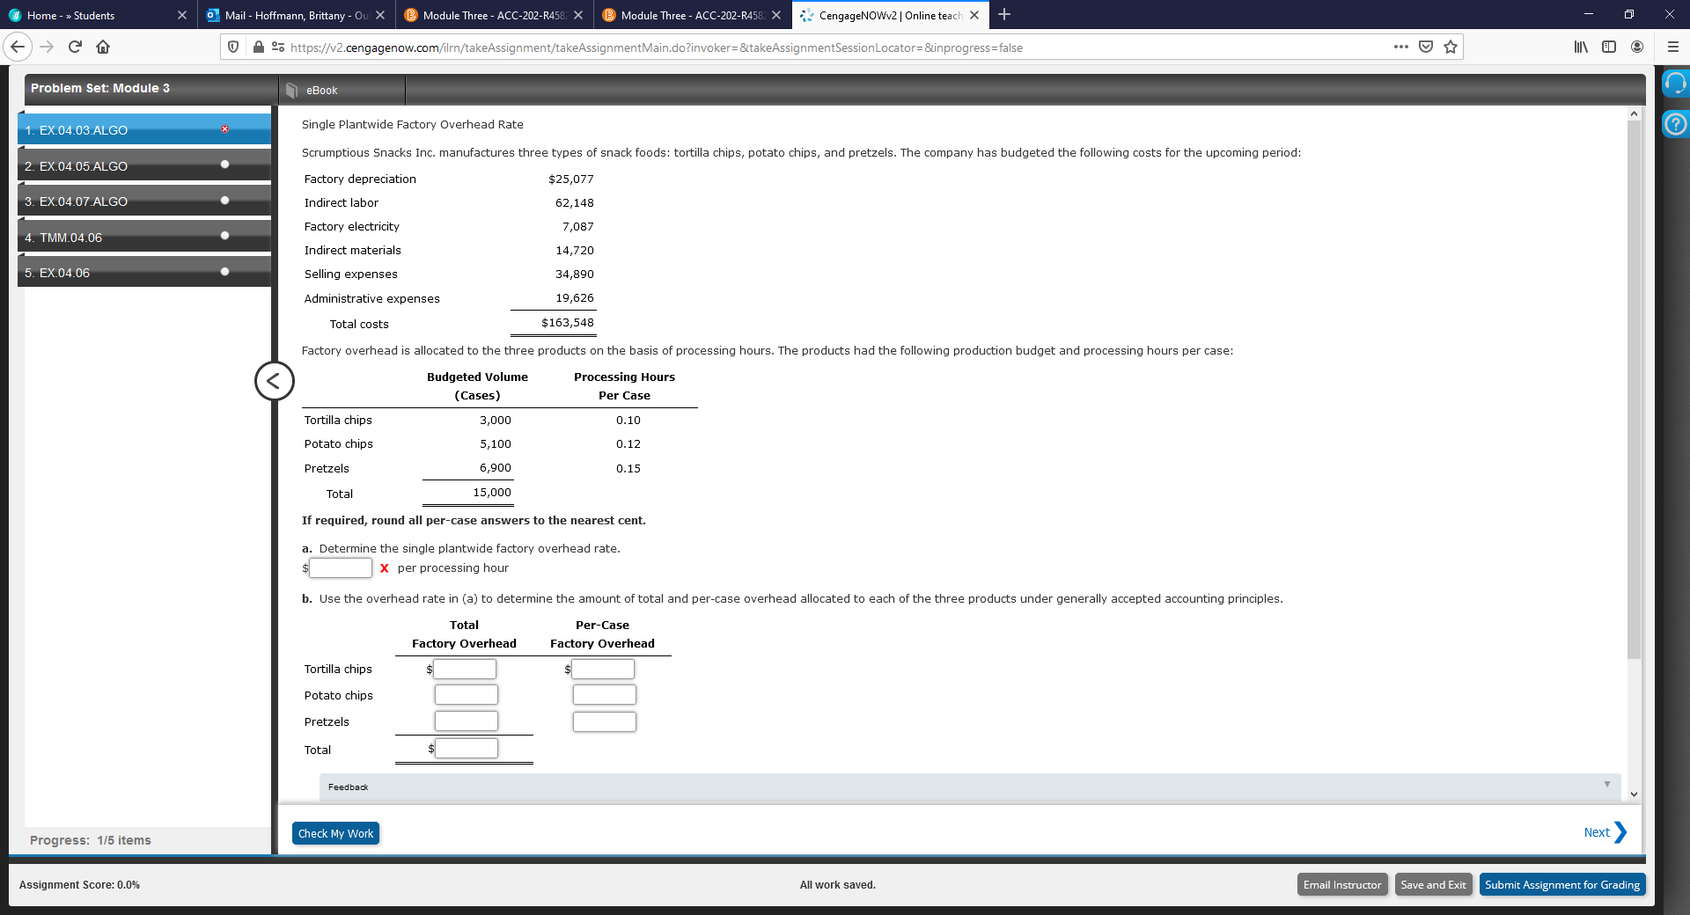
Task: Select problem 4. TMM.04.06
Action: pyautogui.click(x=144, y=237)
